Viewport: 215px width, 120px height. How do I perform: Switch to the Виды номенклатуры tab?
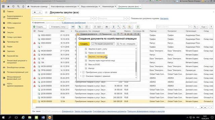(x=90, y=7)
